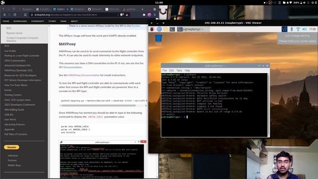The image size is (318, 179).
Task: Dismiss the Low voltage warning notification
Action: click(297, 38)
